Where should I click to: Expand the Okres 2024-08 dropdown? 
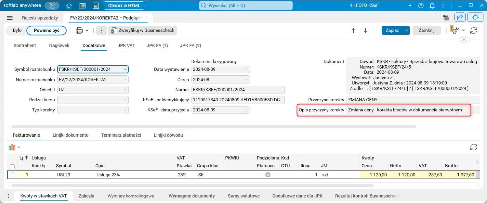247,80
